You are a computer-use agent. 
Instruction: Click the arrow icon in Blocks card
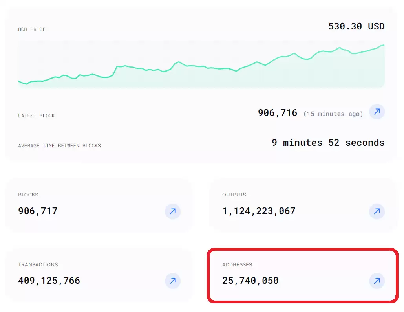pyautogui.click(x=172, y=211)
